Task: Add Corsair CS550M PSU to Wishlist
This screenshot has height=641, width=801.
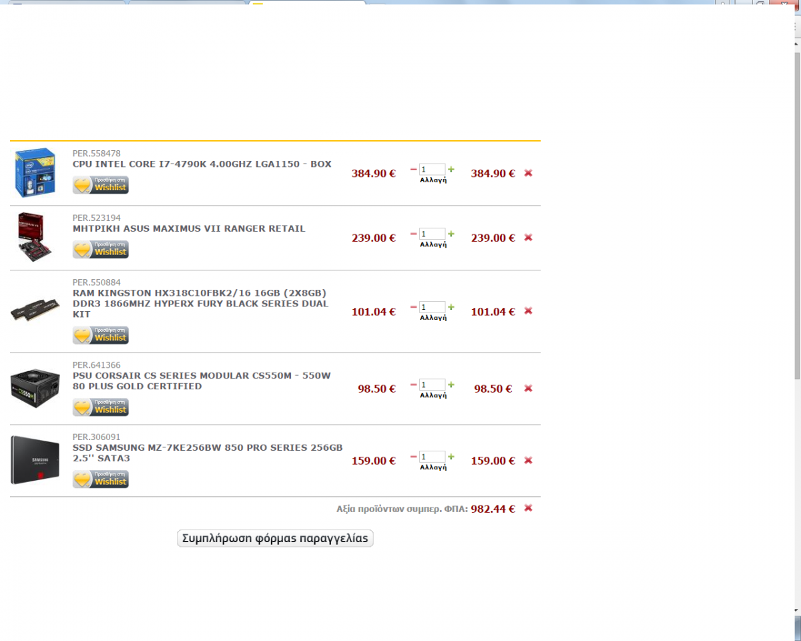Action: pyautogui.click(x=101, y=407)
